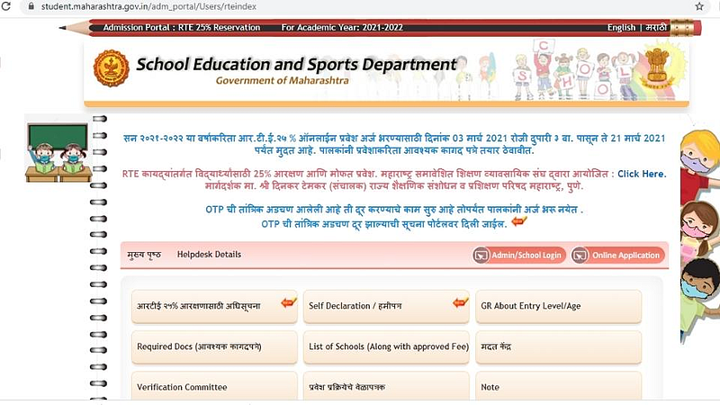720x405 pixels.
Task: Click the Online Application cursor icon
Action: click(580, 256)
